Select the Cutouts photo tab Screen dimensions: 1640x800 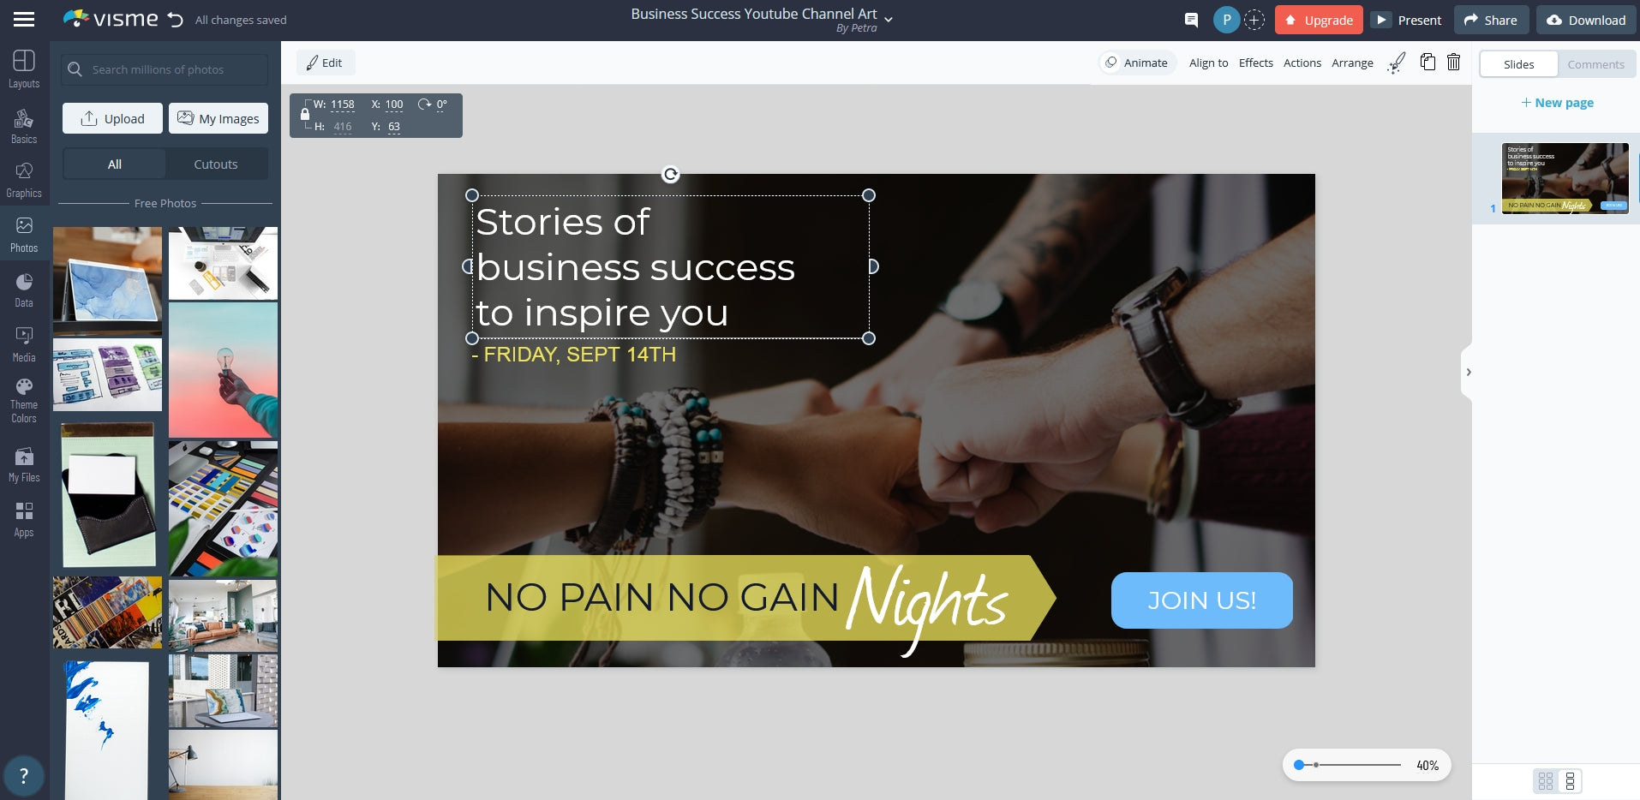pyautogui.click(x=216, y=164)
